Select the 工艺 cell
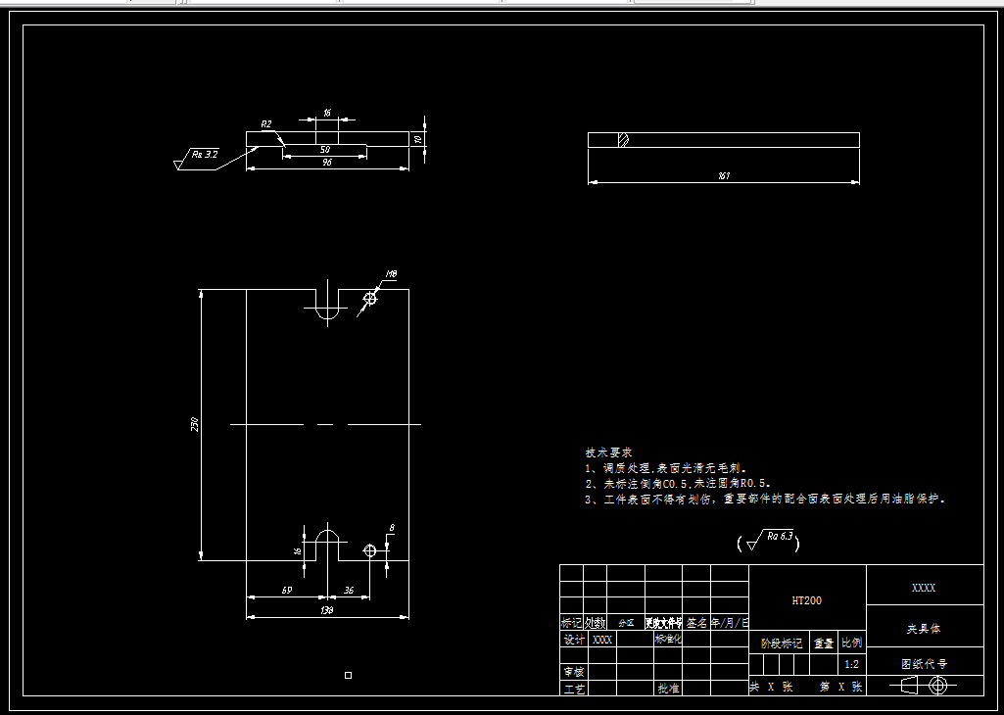 pos(574,689)
